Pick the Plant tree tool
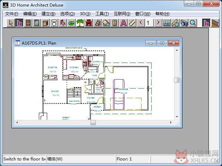Screen dimensions: 222x166 (x=80, y=23)
